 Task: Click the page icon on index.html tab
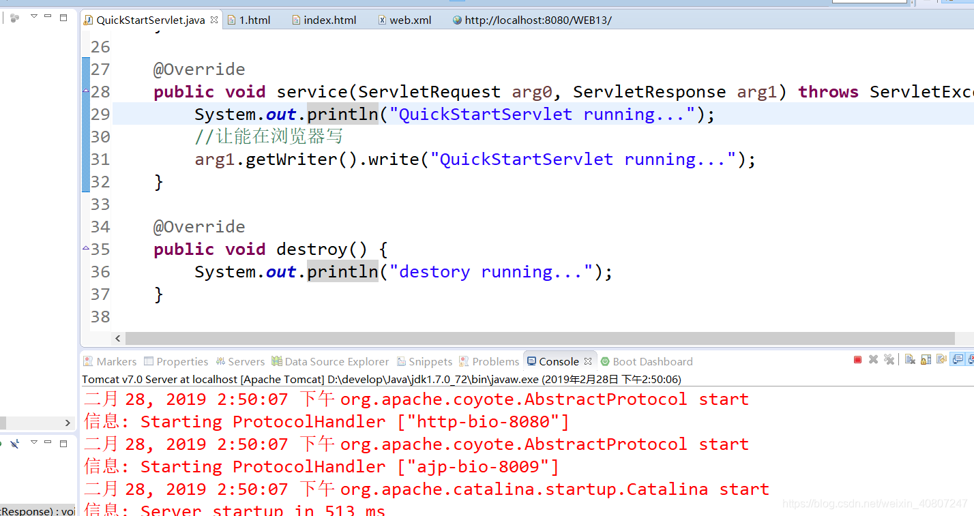pos(296,20)
